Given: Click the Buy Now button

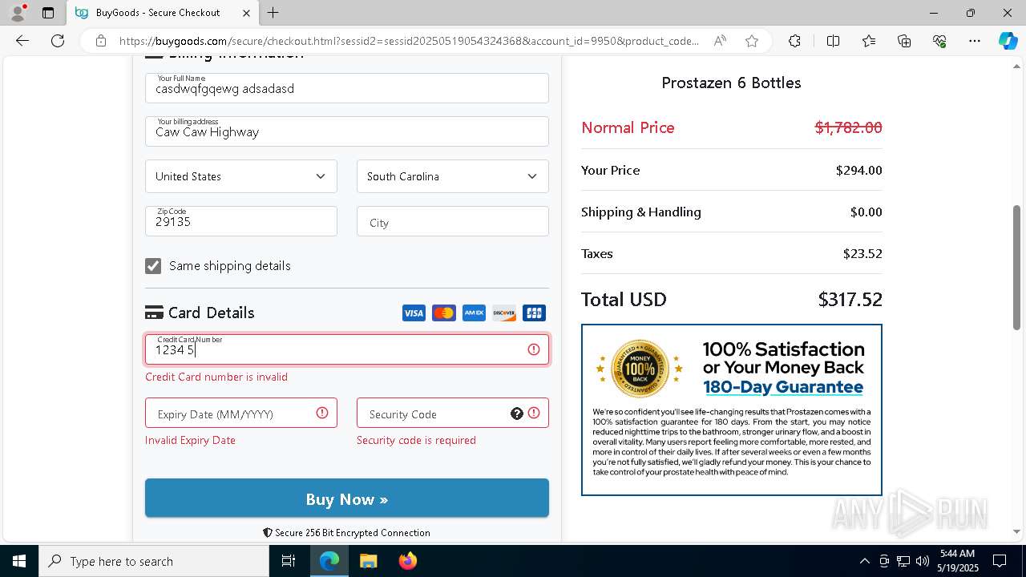Looking at the screenshot, I should [x=347, y=498].
